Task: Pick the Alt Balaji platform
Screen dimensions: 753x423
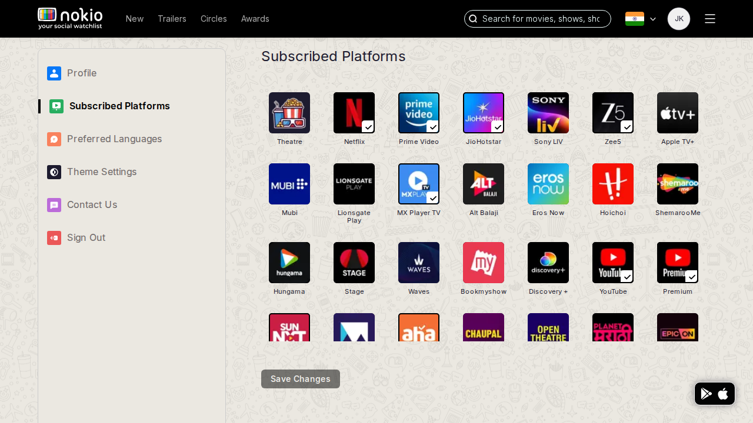Action: 484,184
